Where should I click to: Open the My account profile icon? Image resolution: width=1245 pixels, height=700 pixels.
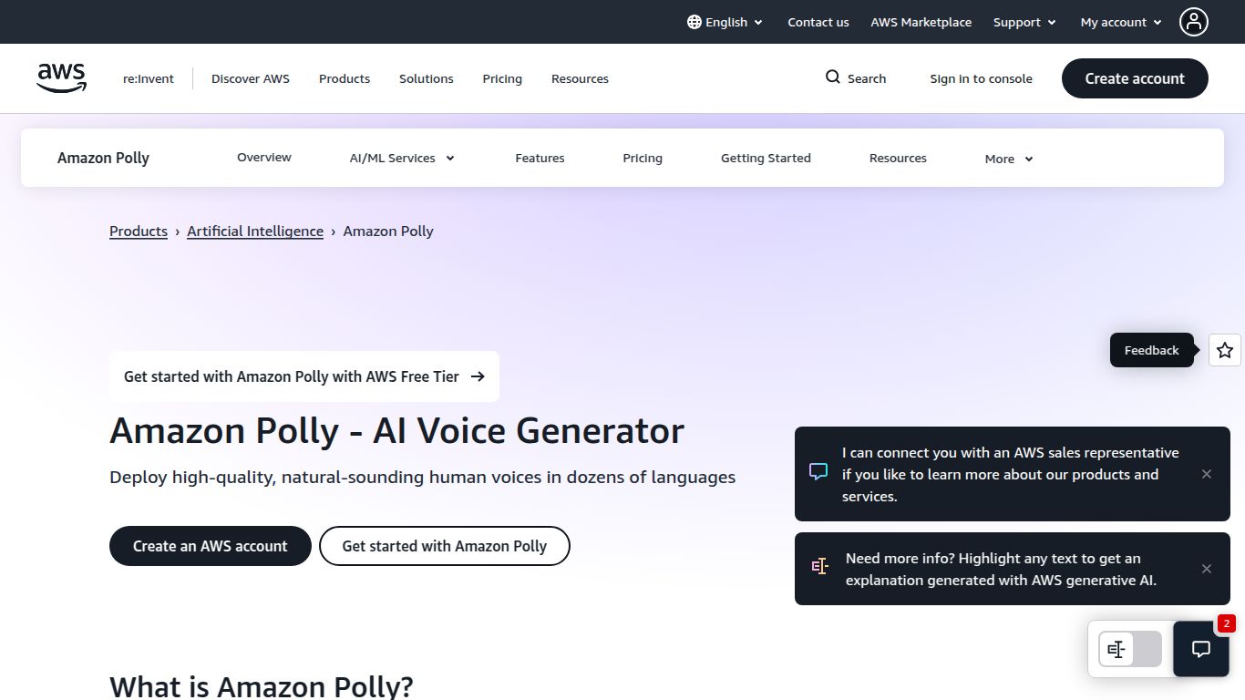1194,21
